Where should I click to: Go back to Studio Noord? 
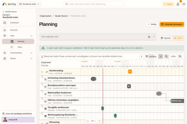(10, 12)
